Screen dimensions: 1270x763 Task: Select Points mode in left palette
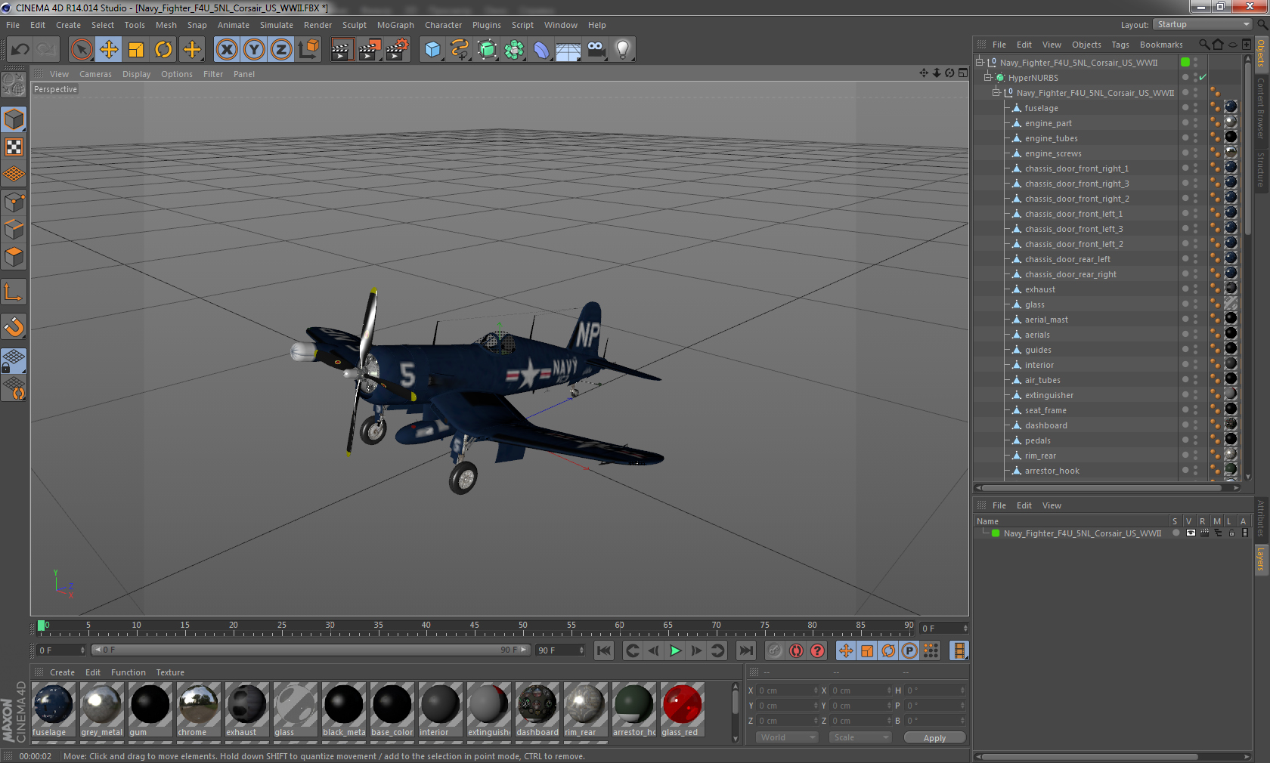click(14, 202)
